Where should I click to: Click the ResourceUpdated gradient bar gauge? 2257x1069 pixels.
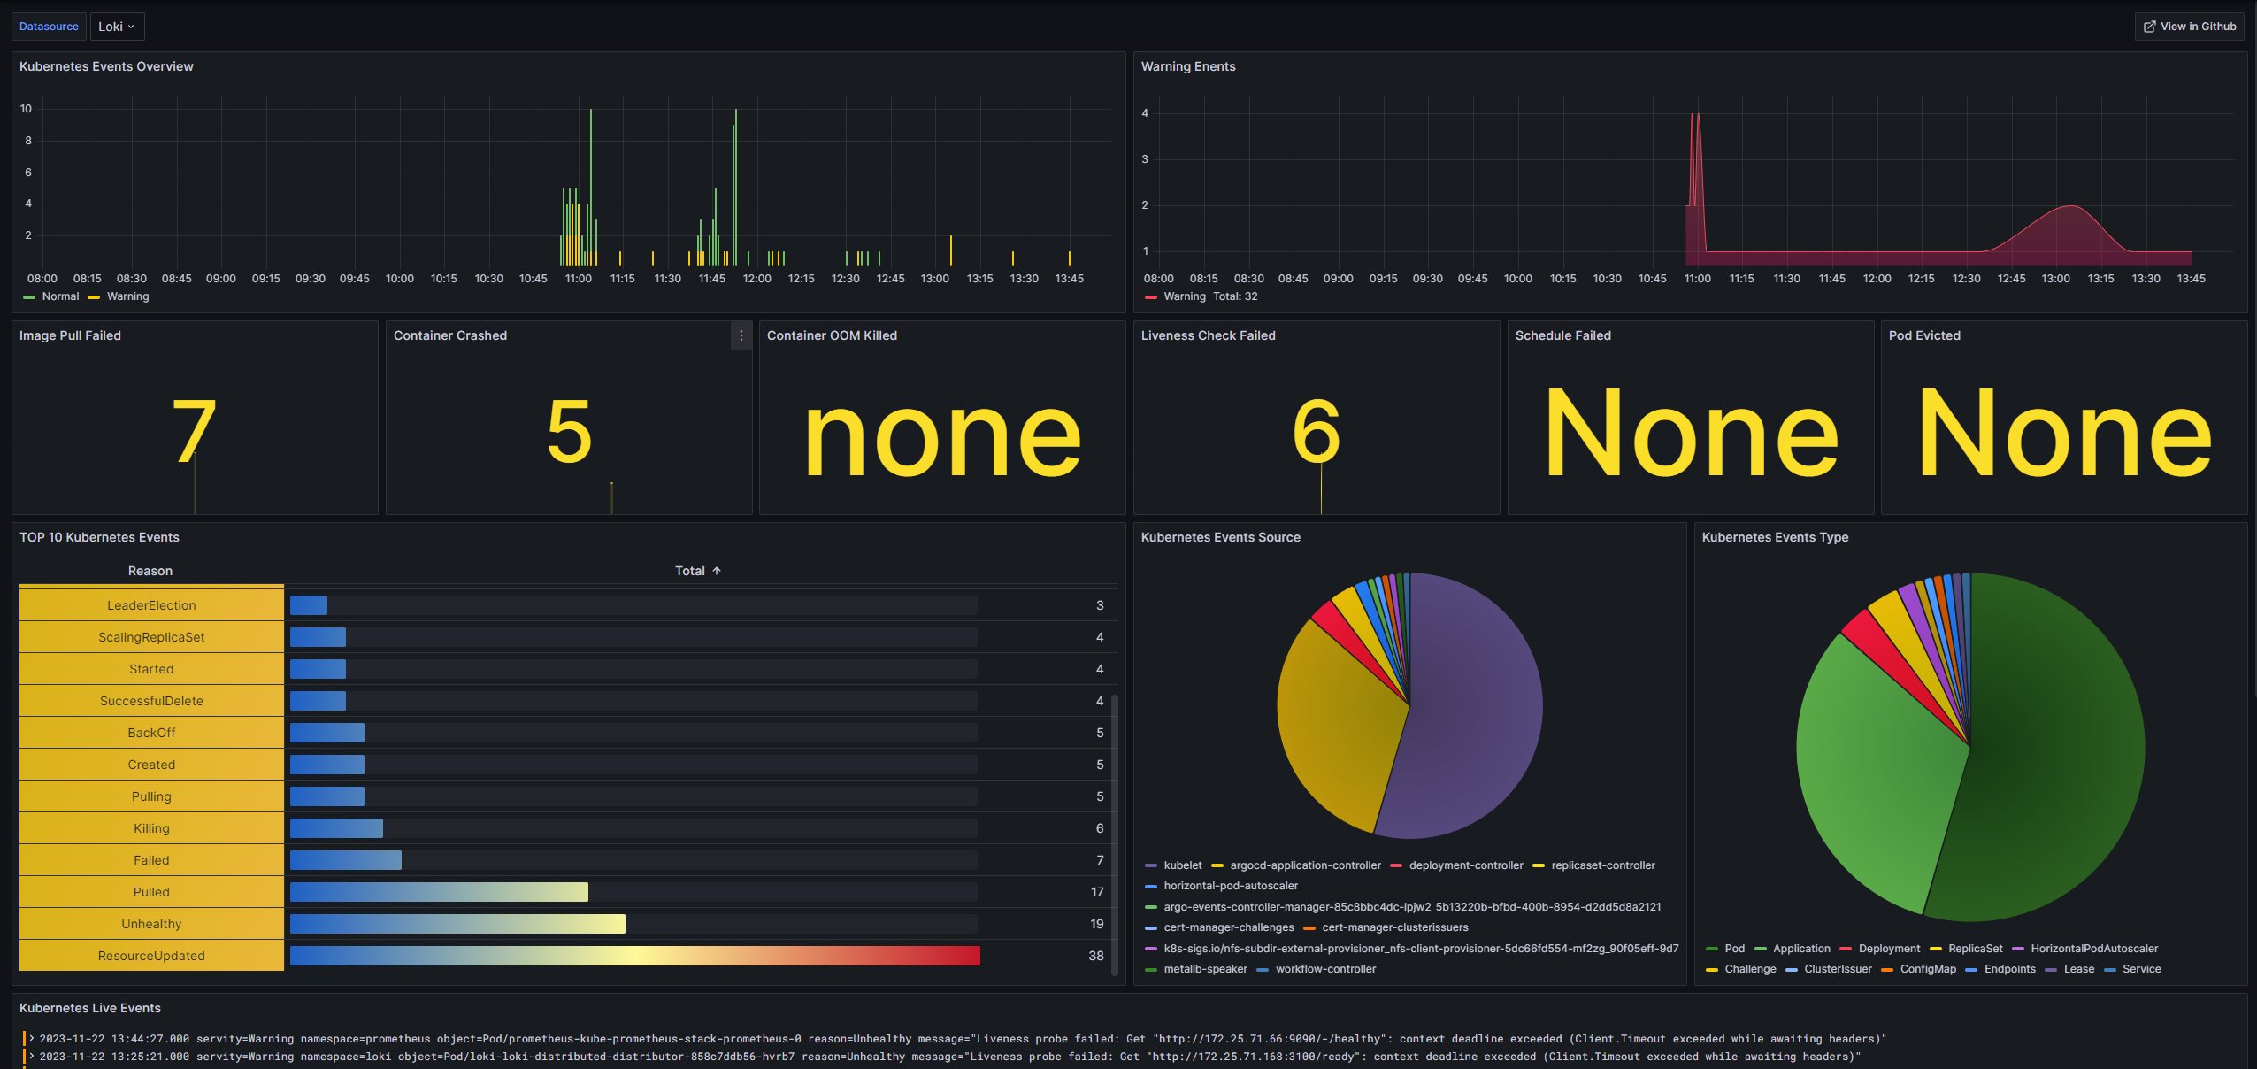[x=634, y=956]
